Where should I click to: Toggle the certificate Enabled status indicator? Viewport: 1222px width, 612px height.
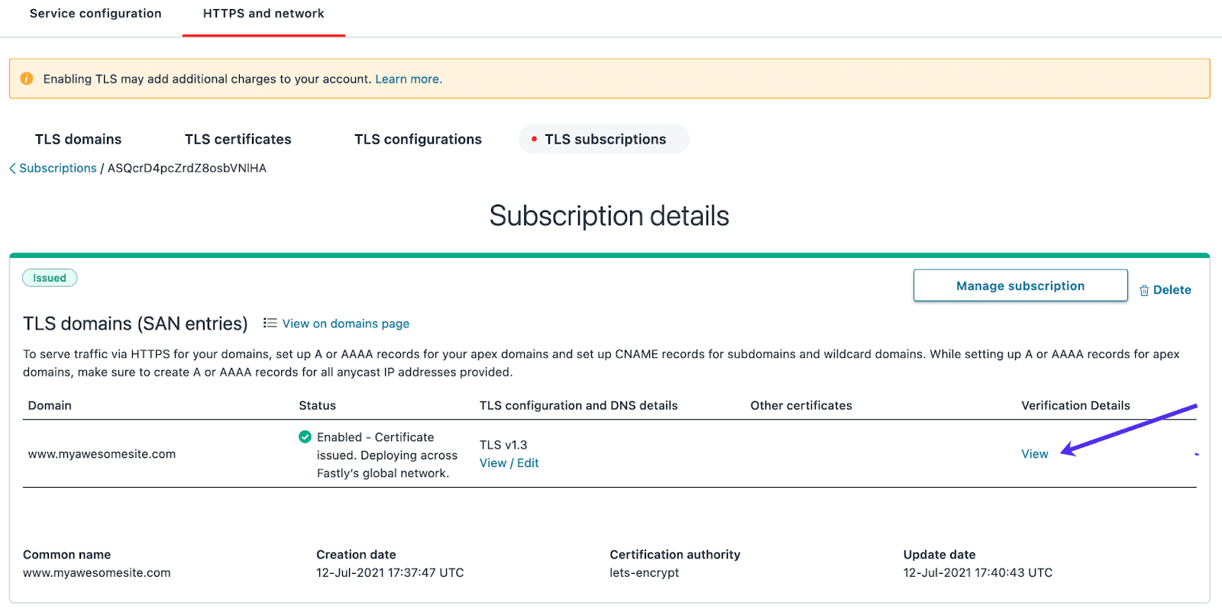pos(305,436)
